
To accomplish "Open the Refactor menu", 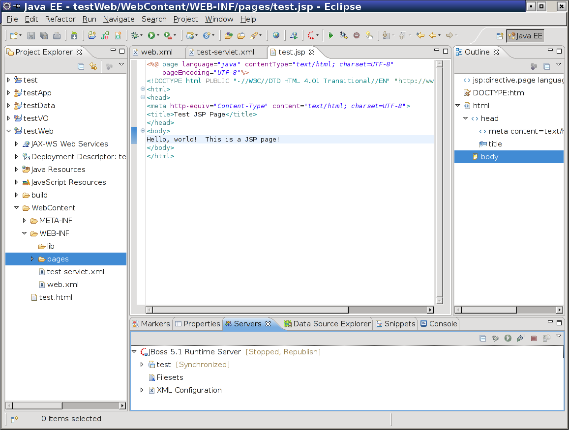I will tap(60, 19).
